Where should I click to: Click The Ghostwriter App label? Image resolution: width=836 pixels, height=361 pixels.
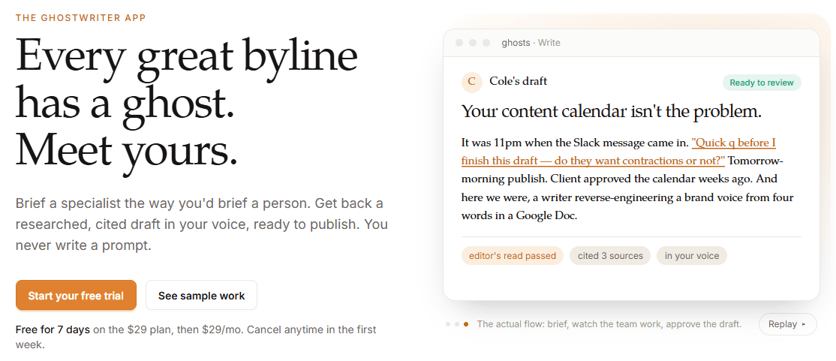click(81, 17)
